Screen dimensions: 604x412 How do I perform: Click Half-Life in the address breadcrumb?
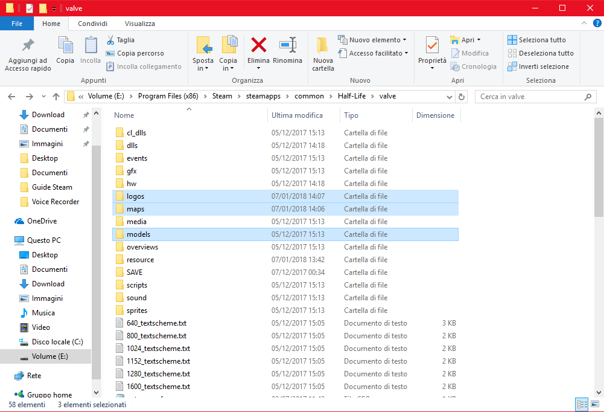352,96
